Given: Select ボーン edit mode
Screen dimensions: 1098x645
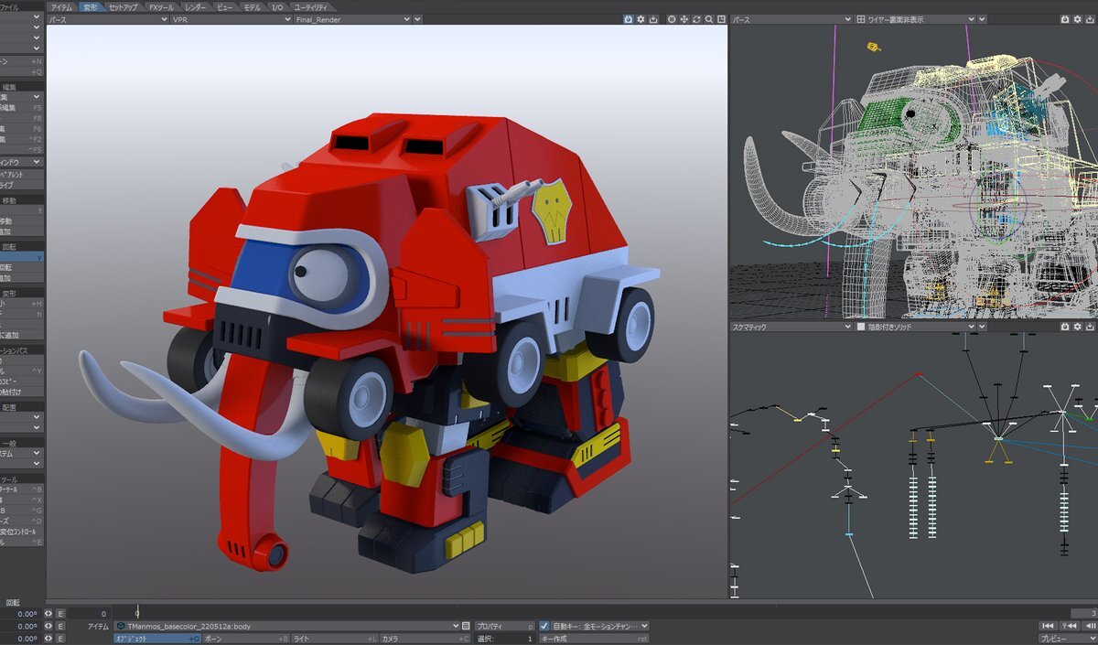Looking at the screenshot, I should click(246, 639).
